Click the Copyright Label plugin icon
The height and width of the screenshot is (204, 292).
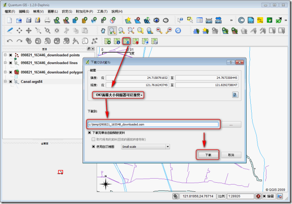pyautogui.click(x=241, y=20)
